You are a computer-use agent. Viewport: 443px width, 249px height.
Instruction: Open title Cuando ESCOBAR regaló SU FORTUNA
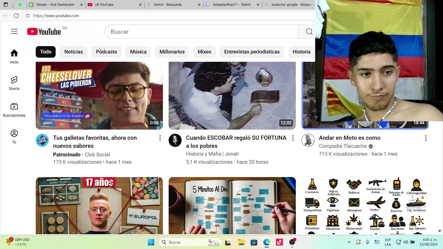[x=236, y=142]
